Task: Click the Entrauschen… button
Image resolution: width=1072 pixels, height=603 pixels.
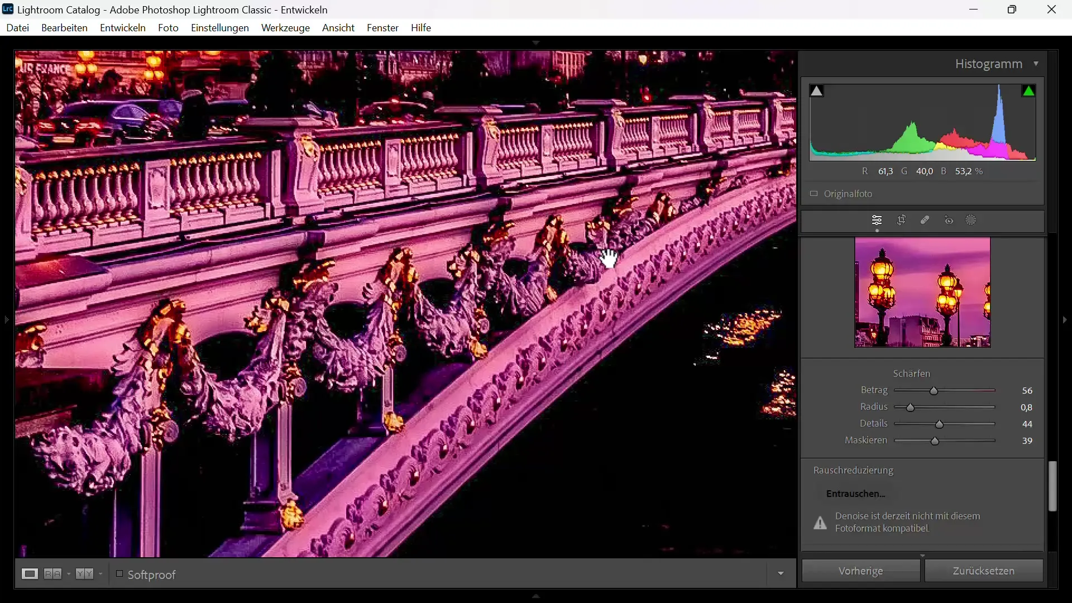Action: coord(856,494)
